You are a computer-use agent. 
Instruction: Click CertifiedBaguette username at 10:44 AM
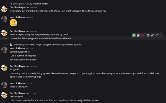(x=19, y=31)
